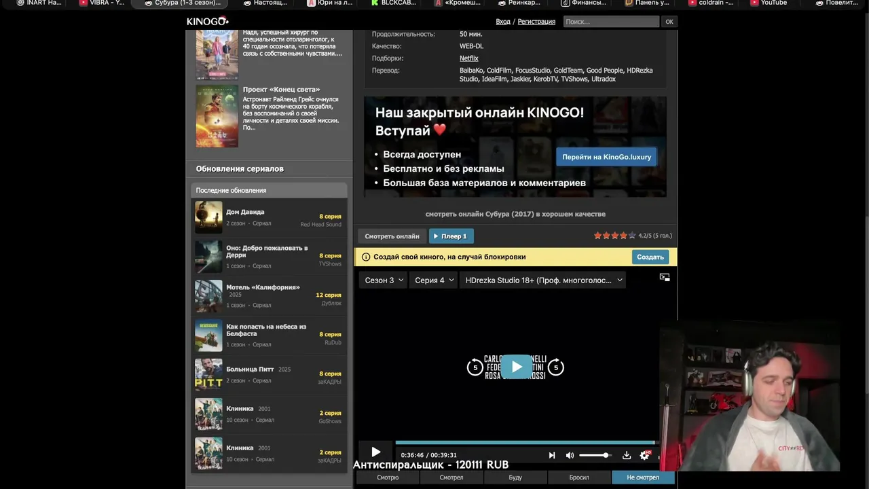Jump to next episode with the skip icon

[552, 455]
